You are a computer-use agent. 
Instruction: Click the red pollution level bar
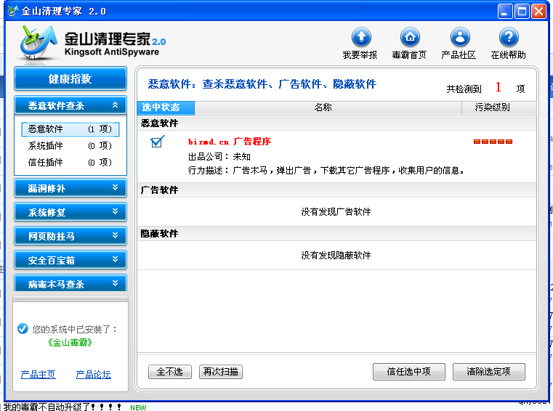[493, 142]
